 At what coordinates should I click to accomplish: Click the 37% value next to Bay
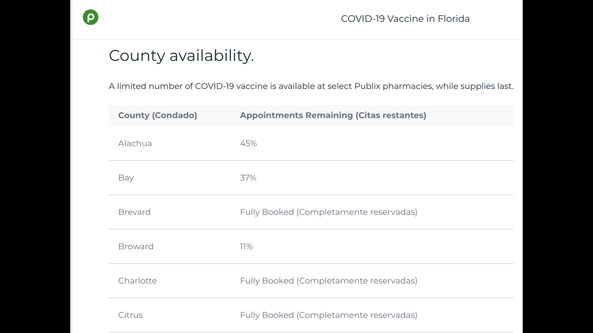(x=248, y=177)
